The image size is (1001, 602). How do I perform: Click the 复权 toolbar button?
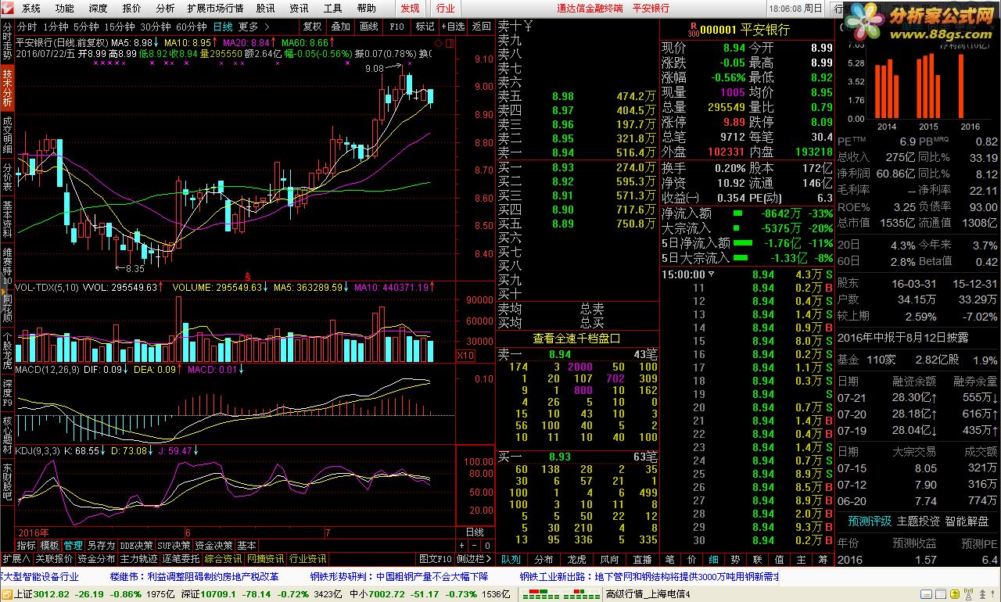[312, 27]
